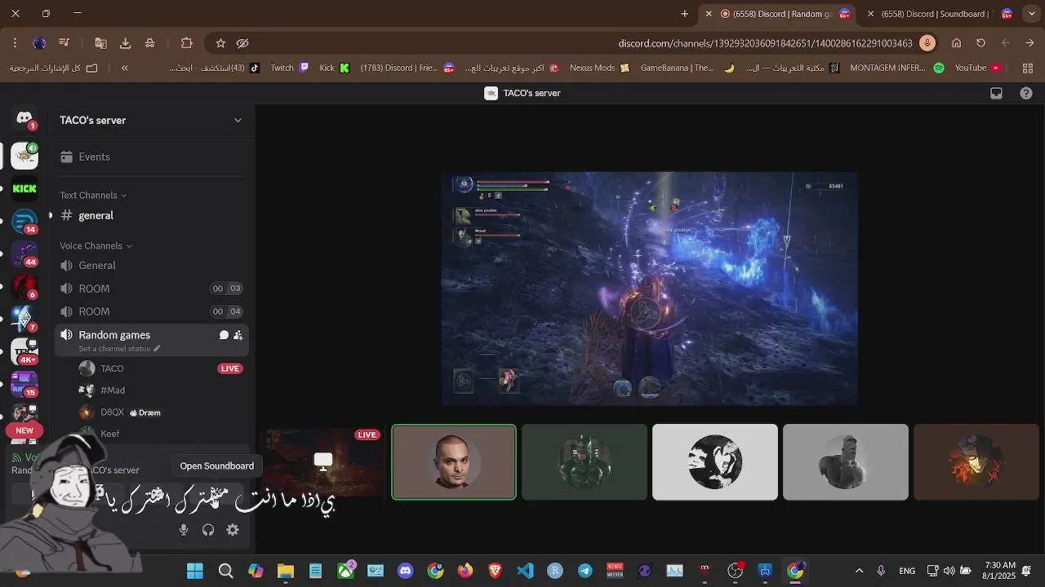Screen dimensions: 1045x587
Task: Open browser tab search dropdown arrow
Action: click(x=1031, y=14)
